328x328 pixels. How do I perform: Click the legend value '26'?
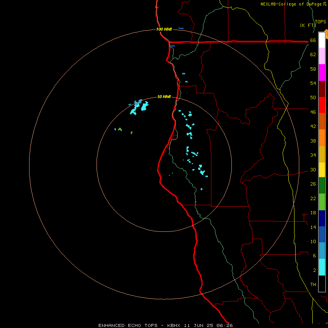[313, 184]
